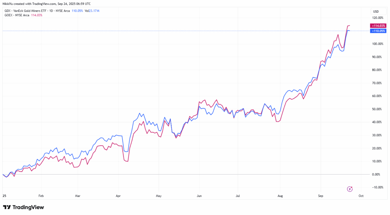Click the 50.00% level on price scale
This screenshot has width=390, height=215.
378,109
